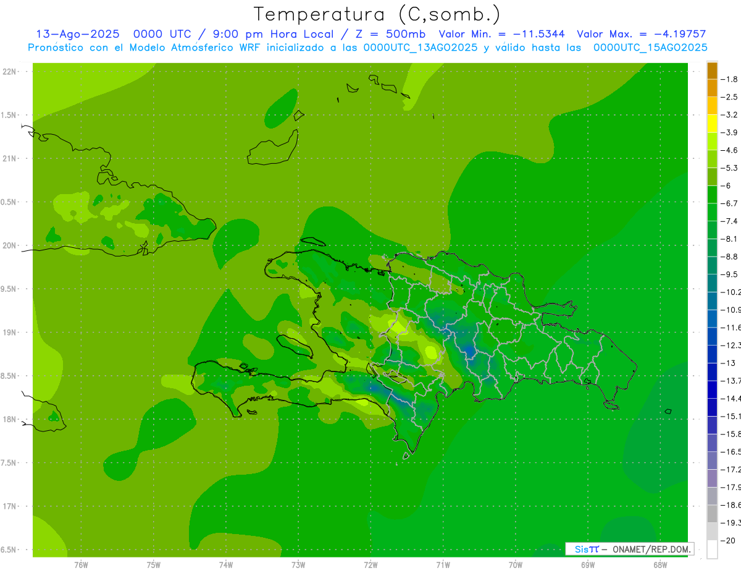Click the gray swatch between -18.6 and -19.3

(x=713, y=514)
